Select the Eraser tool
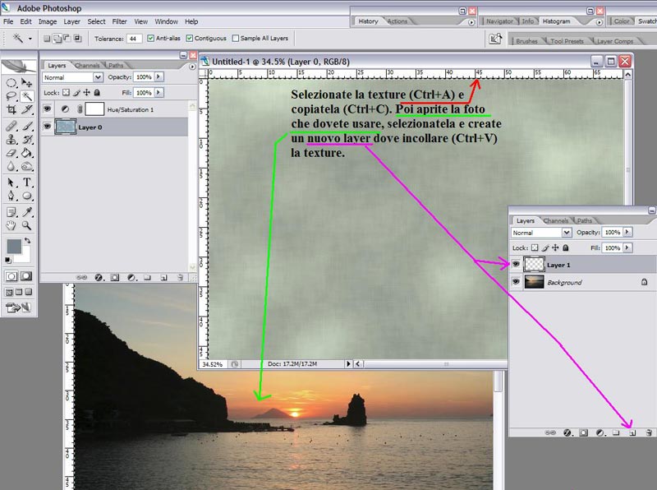The image size is (657, 490). [x=11, y=153]
